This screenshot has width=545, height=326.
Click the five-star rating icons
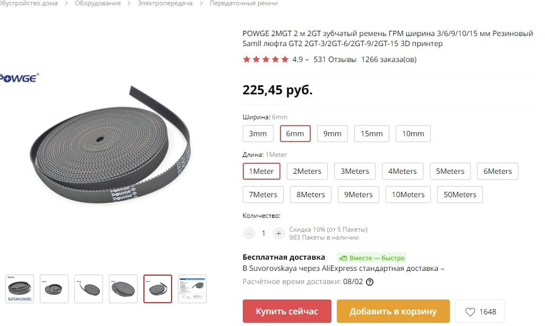click(266, 59)
